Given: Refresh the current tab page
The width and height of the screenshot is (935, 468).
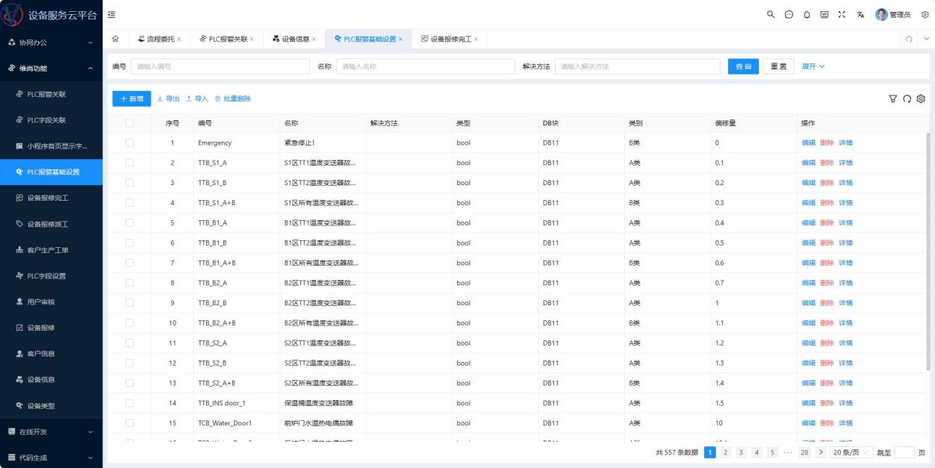Looking at the screenshot, I should 909,39.
